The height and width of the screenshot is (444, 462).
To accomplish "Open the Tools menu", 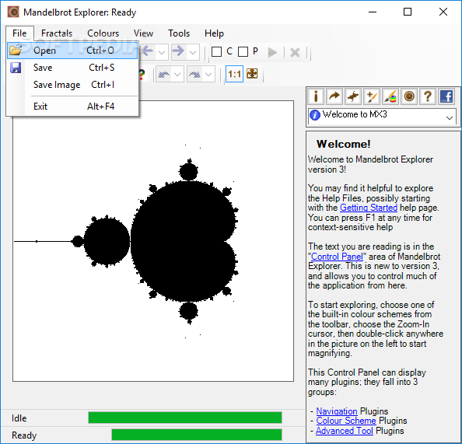I will (179, 33).
